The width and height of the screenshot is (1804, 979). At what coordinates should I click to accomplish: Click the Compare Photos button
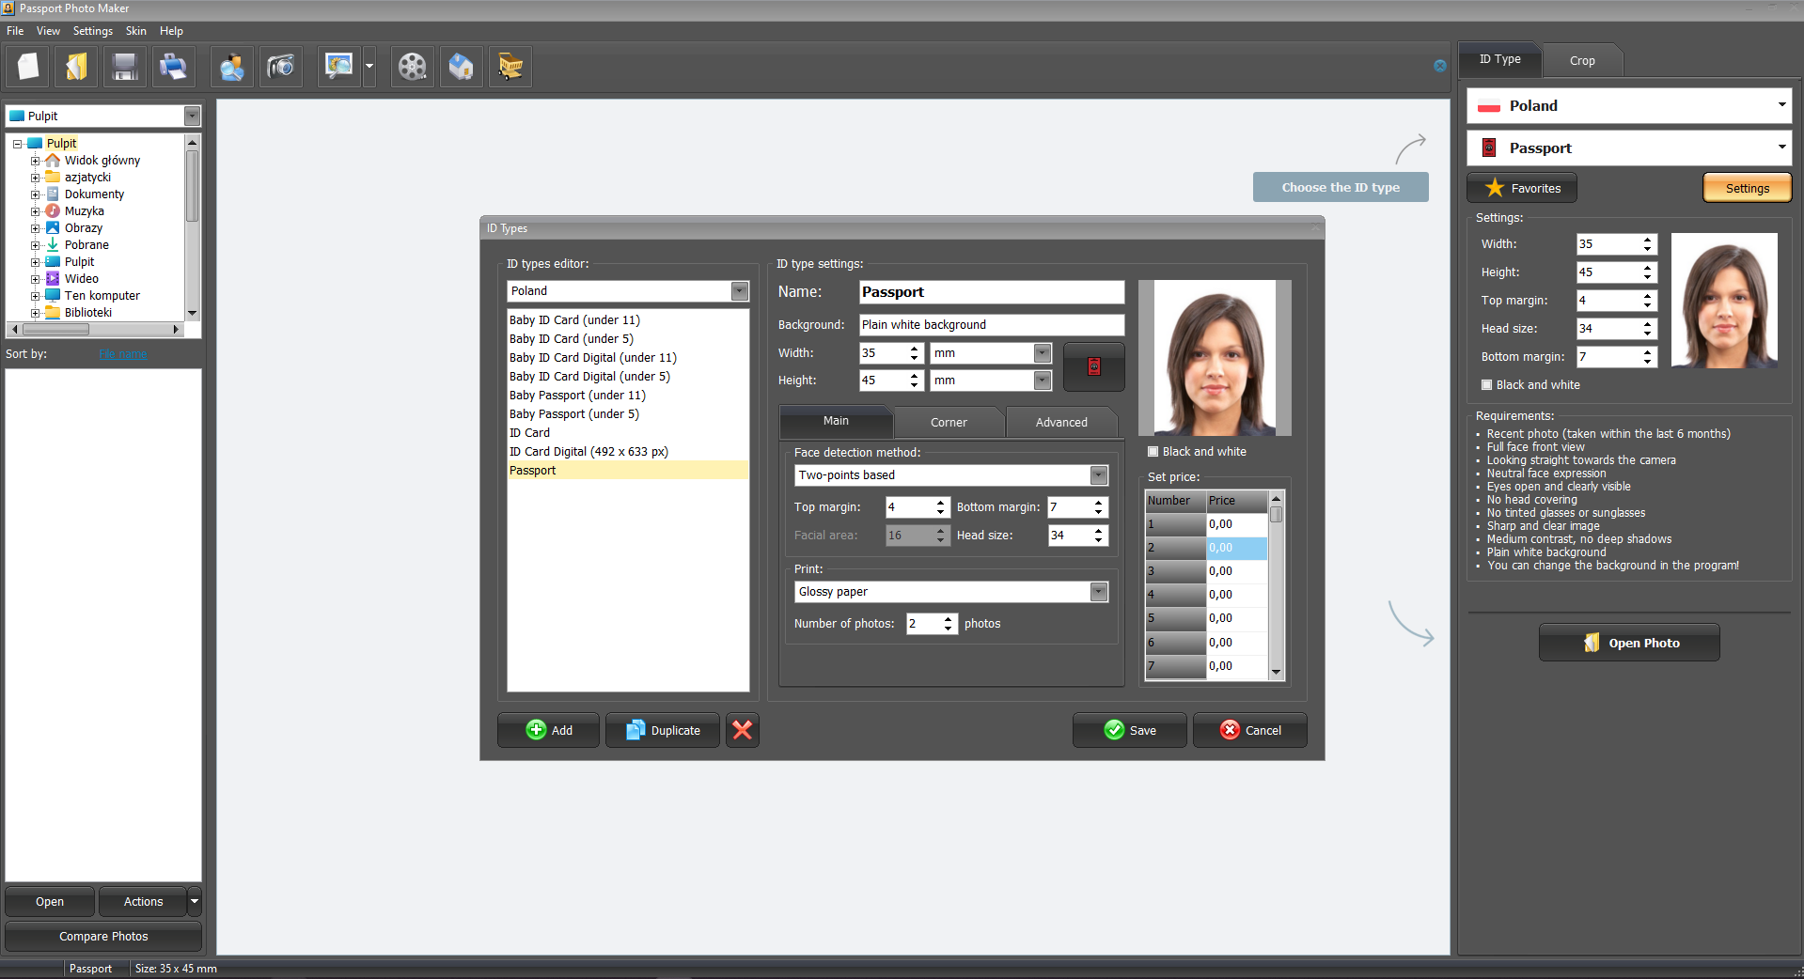point(103,936)
